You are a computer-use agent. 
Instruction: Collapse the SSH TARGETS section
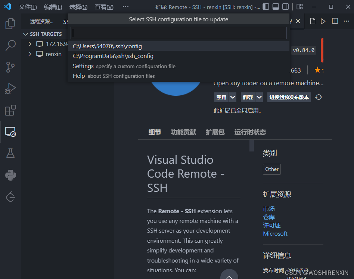point(25,34)
